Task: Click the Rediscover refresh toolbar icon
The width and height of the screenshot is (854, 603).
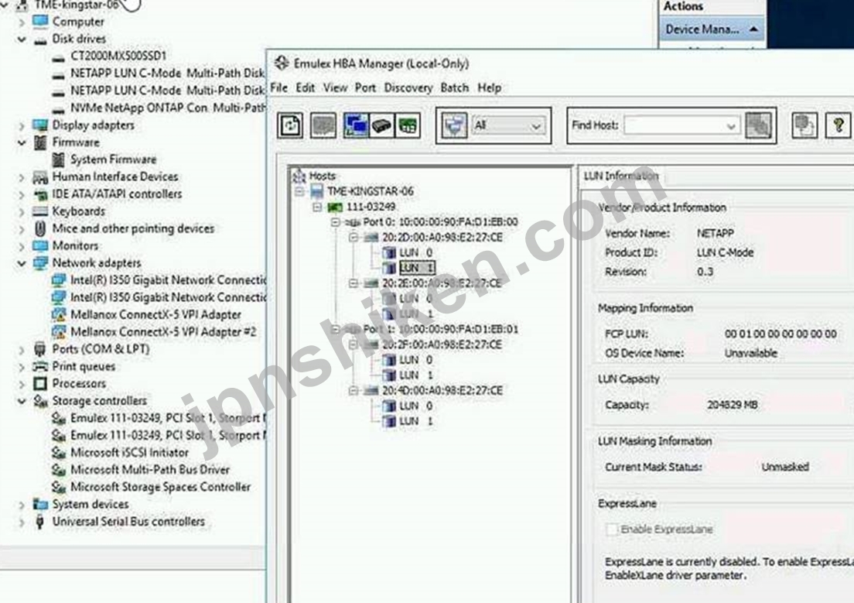Action: tap(290, 125)
